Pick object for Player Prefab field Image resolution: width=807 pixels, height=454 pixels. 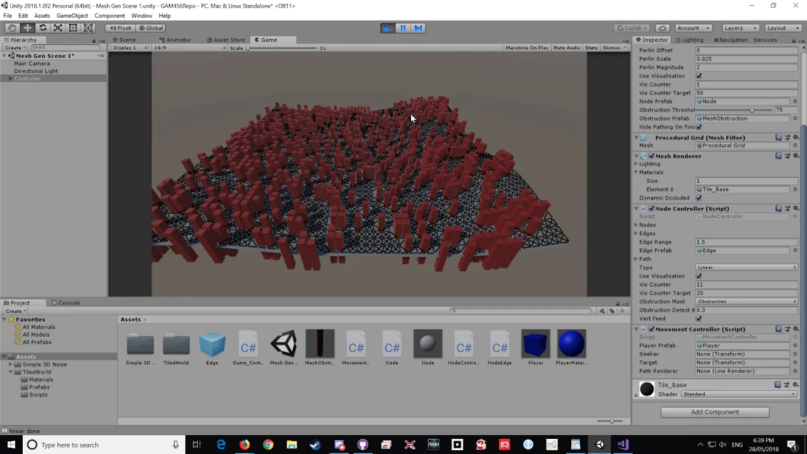tap(795, 346)
